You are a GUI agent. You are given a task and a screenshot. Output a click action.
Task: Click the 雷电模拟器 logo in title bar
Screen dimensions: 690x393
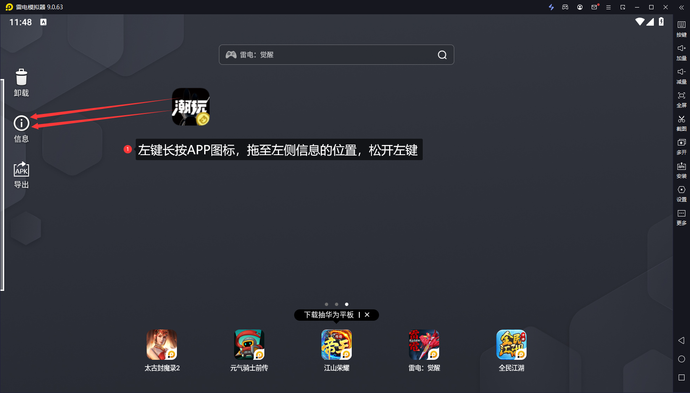tap(9, 7)
